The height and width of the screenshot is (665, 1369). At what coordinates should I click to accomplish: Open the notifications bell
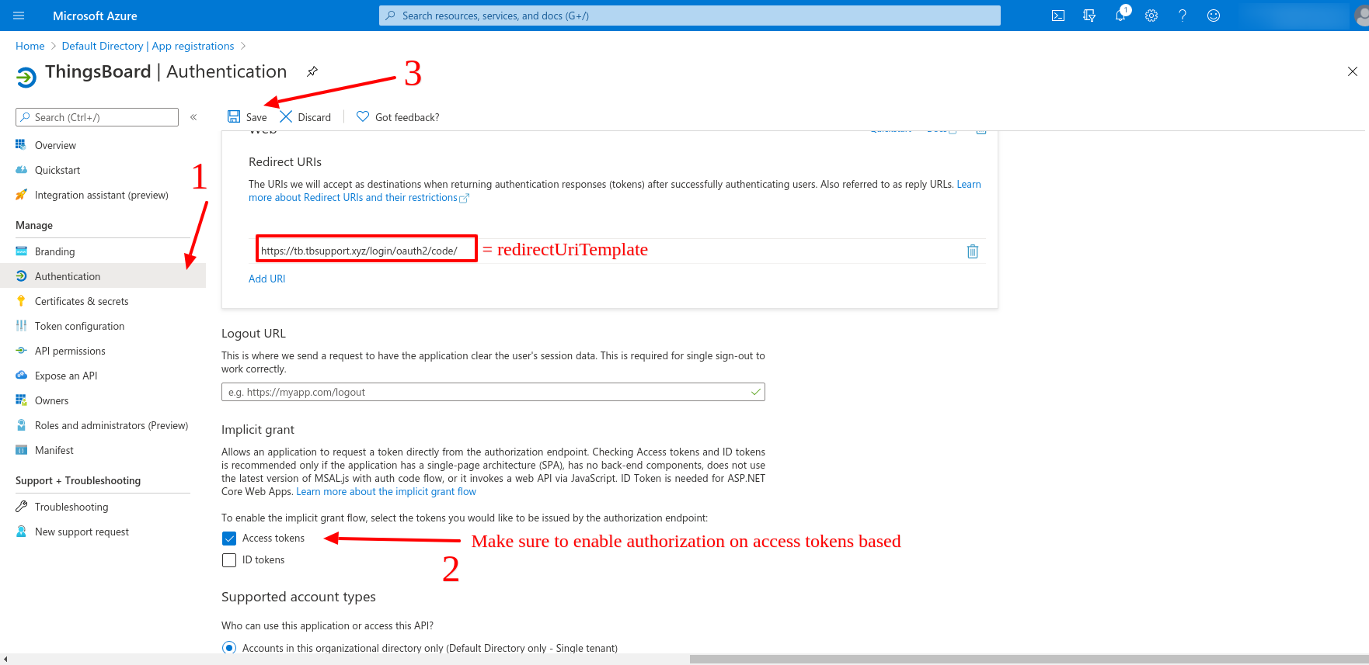click(x=1120, y=16)
